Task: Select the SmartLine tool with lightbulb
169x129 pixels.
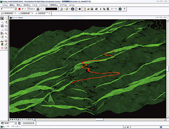Action: pos(6,22)
